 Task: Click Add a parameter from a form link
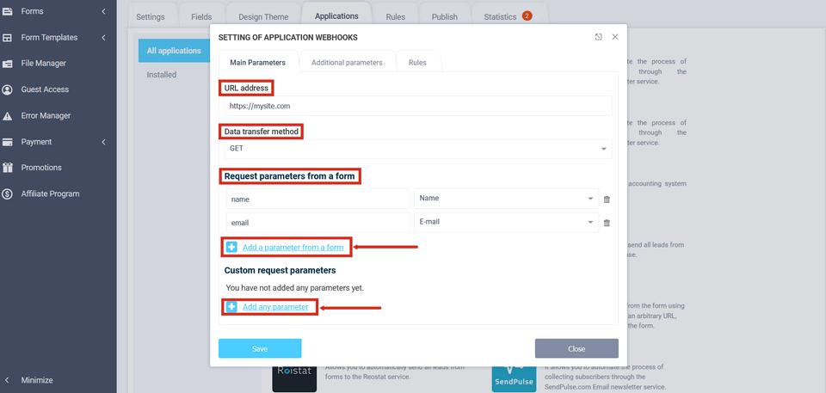[x=293, y=248]
